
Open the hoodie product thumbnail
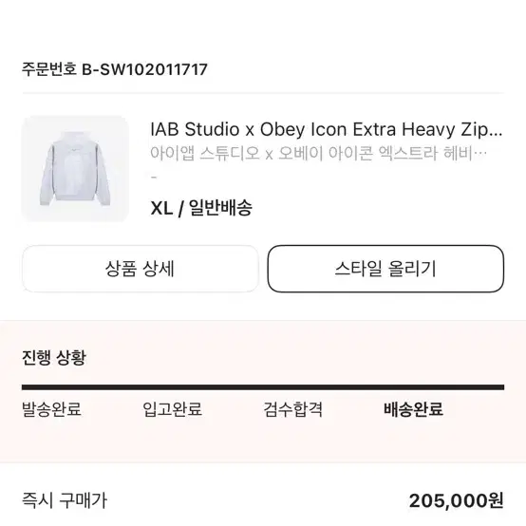[x=75, y=169]
